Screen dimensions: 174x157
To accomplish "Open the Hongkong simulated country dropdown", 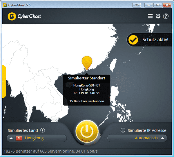I will point(37,138).
